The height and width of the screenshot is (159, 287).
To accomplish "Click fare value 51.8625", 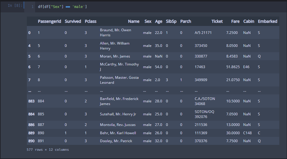I will 233,67.
